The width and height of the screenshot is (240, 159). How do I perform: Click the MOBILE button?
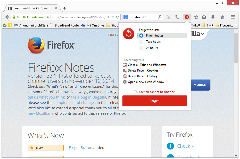(x=200, y=85)
